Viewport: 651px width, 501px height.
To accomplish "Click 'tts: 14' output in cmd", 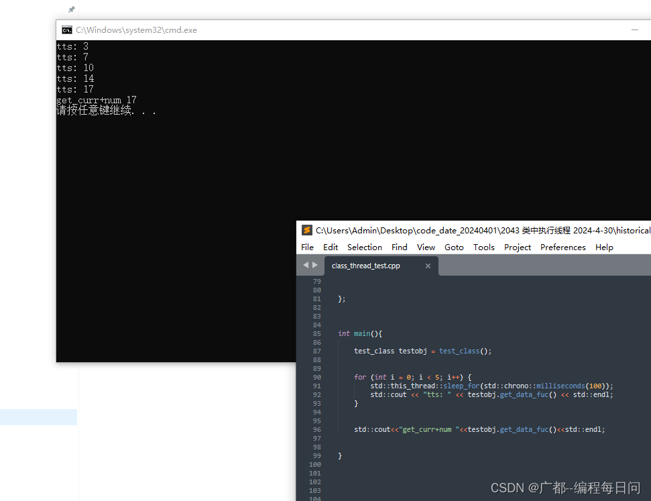I will (x=75, y=78).
